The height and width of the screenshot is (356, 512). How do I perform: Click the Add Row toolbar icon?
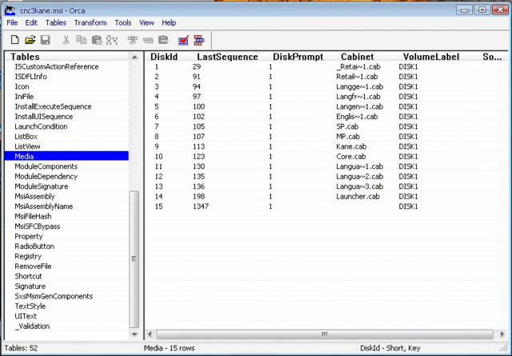pos(148,40)
